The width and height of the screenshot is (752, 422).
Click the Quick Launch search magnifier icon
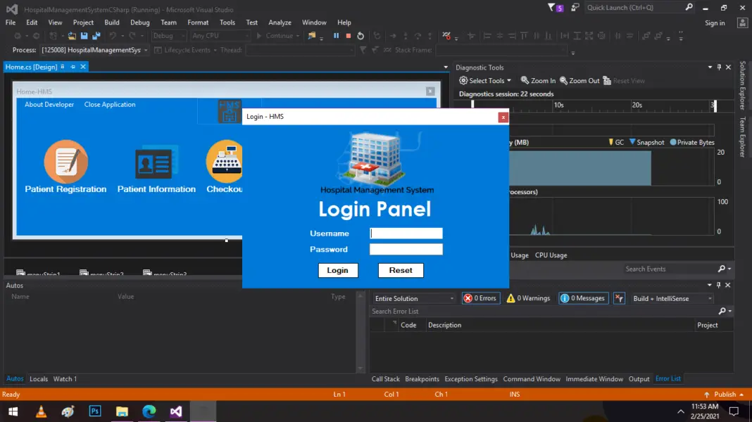(x=689, y=7)
